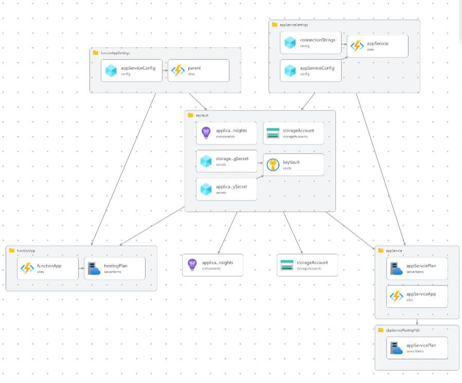Click 'storageAccounts' text in standalone storageAccount node
The height and width of the screenshot is (383, 462).
click(x=309, y=268)
